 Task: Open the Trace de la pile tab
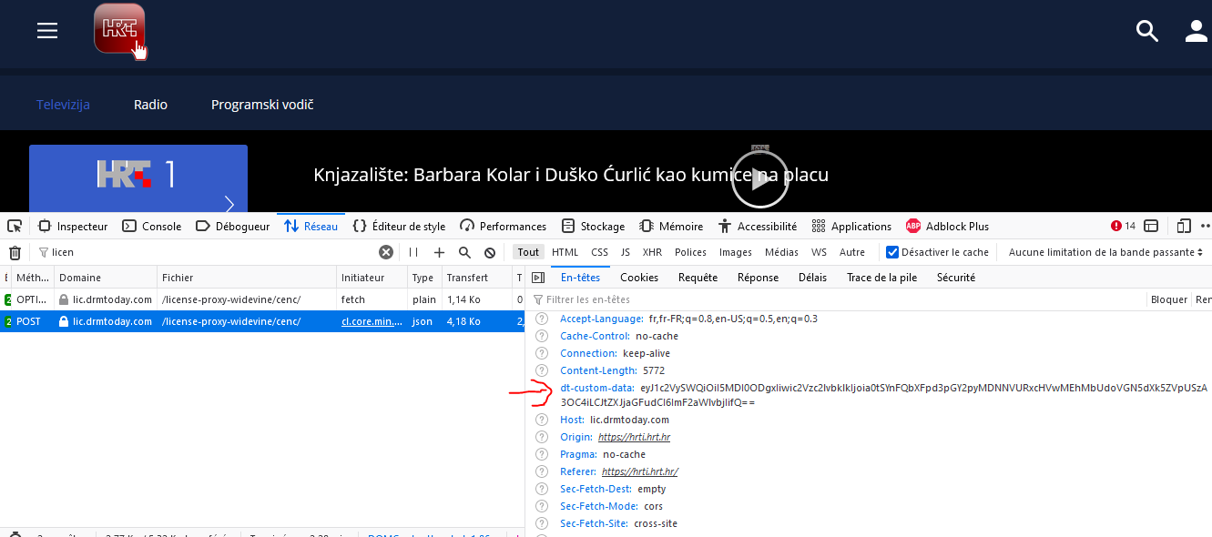(x=881, y=278)
